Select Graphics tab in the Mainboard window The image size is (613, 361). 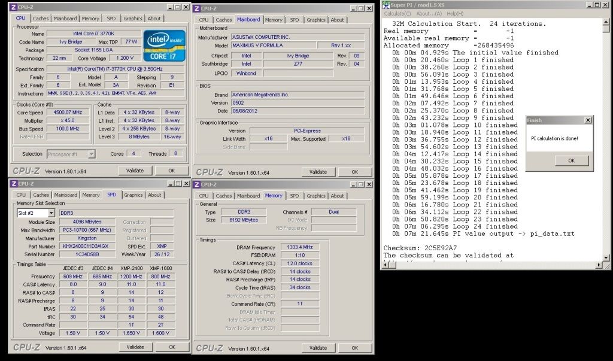[x=315, y=20]
